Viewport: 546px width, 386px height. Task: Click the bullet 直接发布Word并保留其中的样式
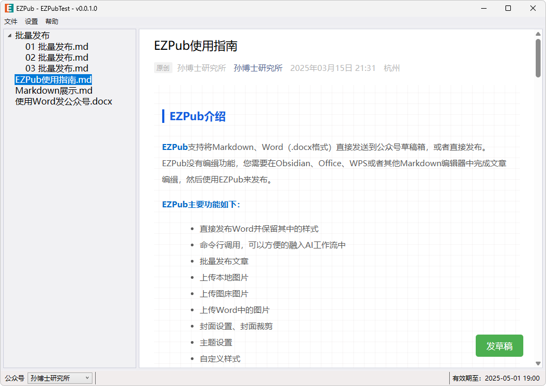pyautogui.click(x=259, y=229)
